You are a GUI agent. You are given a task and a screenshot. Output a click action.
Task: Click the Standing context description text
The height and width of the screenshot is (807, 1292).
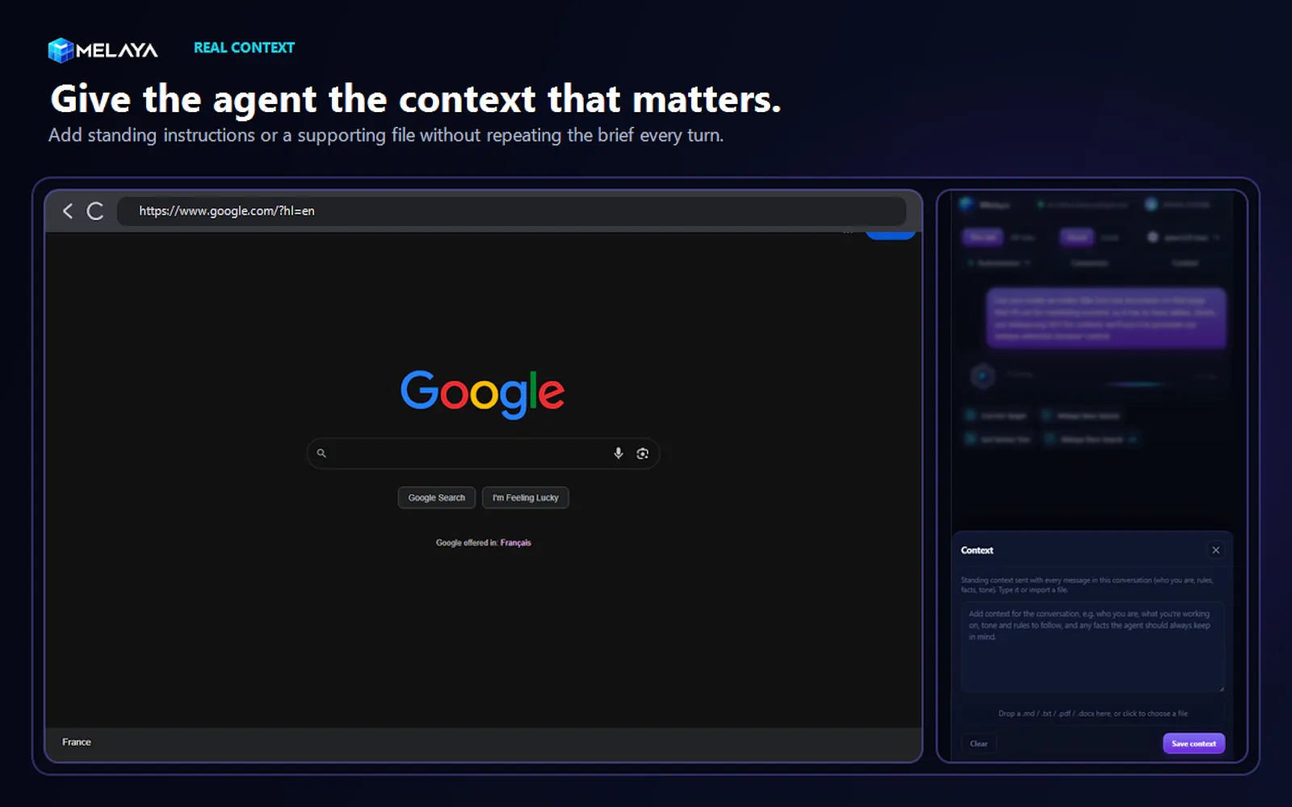pos(1087,585)
